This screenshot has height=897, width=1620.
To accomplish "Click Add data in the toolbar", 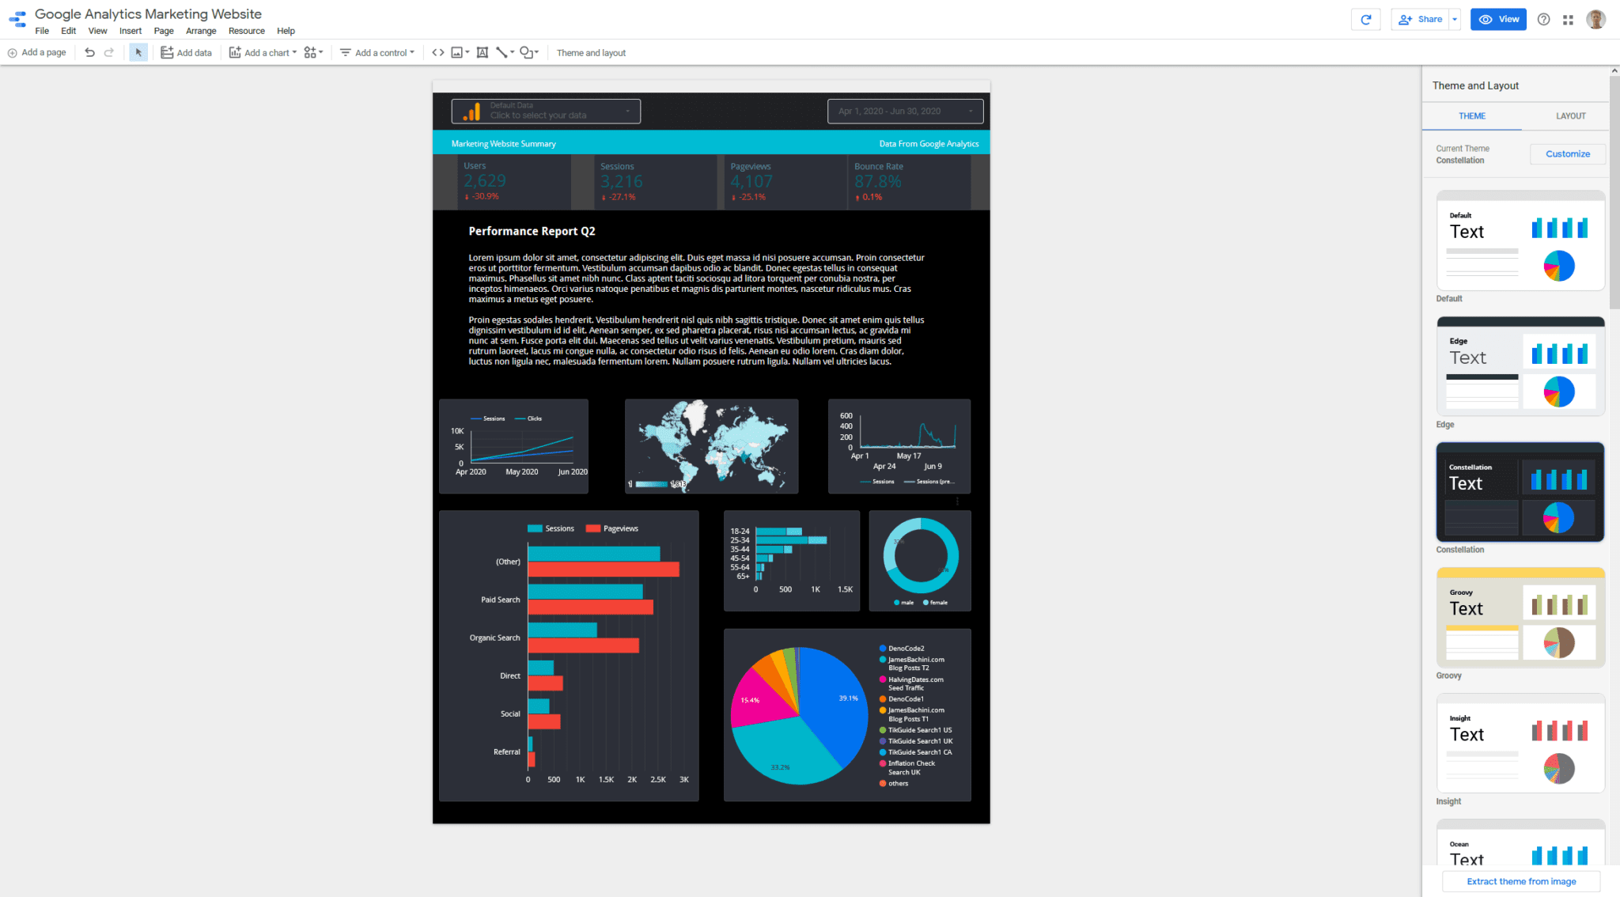I will point(187,52).
